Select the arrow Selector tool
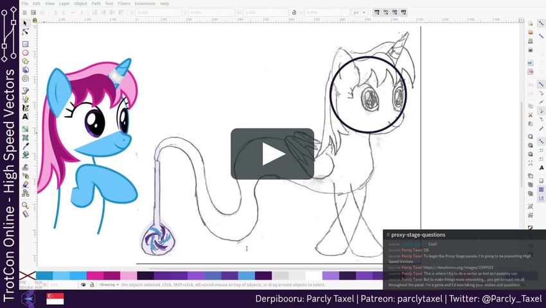 coord(25,23)
